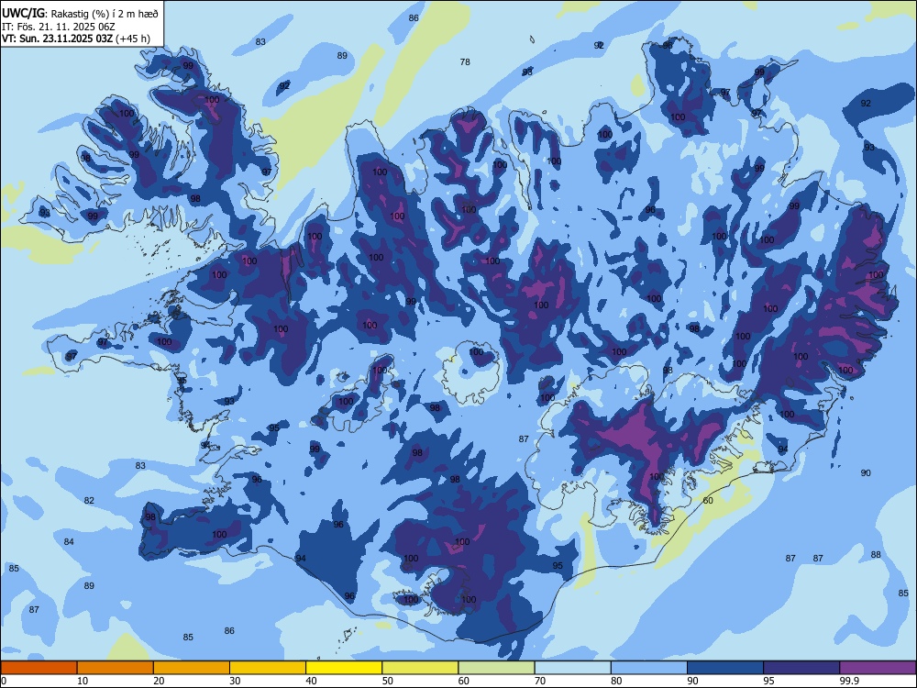Click the 20–30 amber legend swatch
The height and width of the screenshot is (688, 917).
point(192,668)
